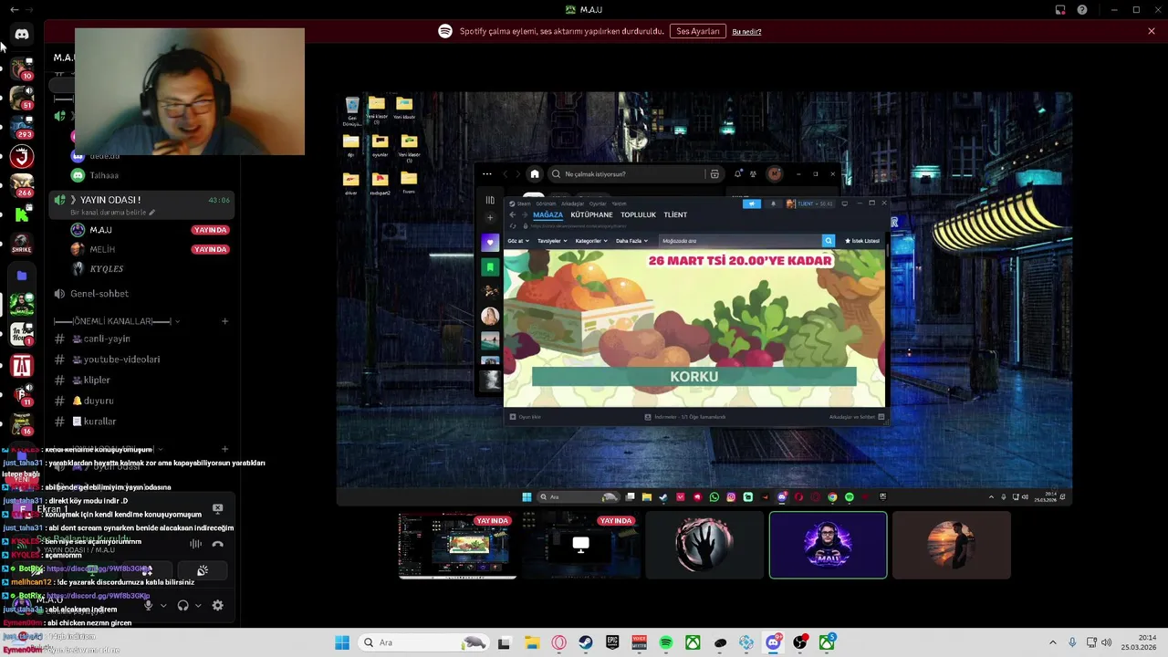This screenshot has width=1168, height=657.
Task: Click Spotify home button in shared screen
Action: 535,174
